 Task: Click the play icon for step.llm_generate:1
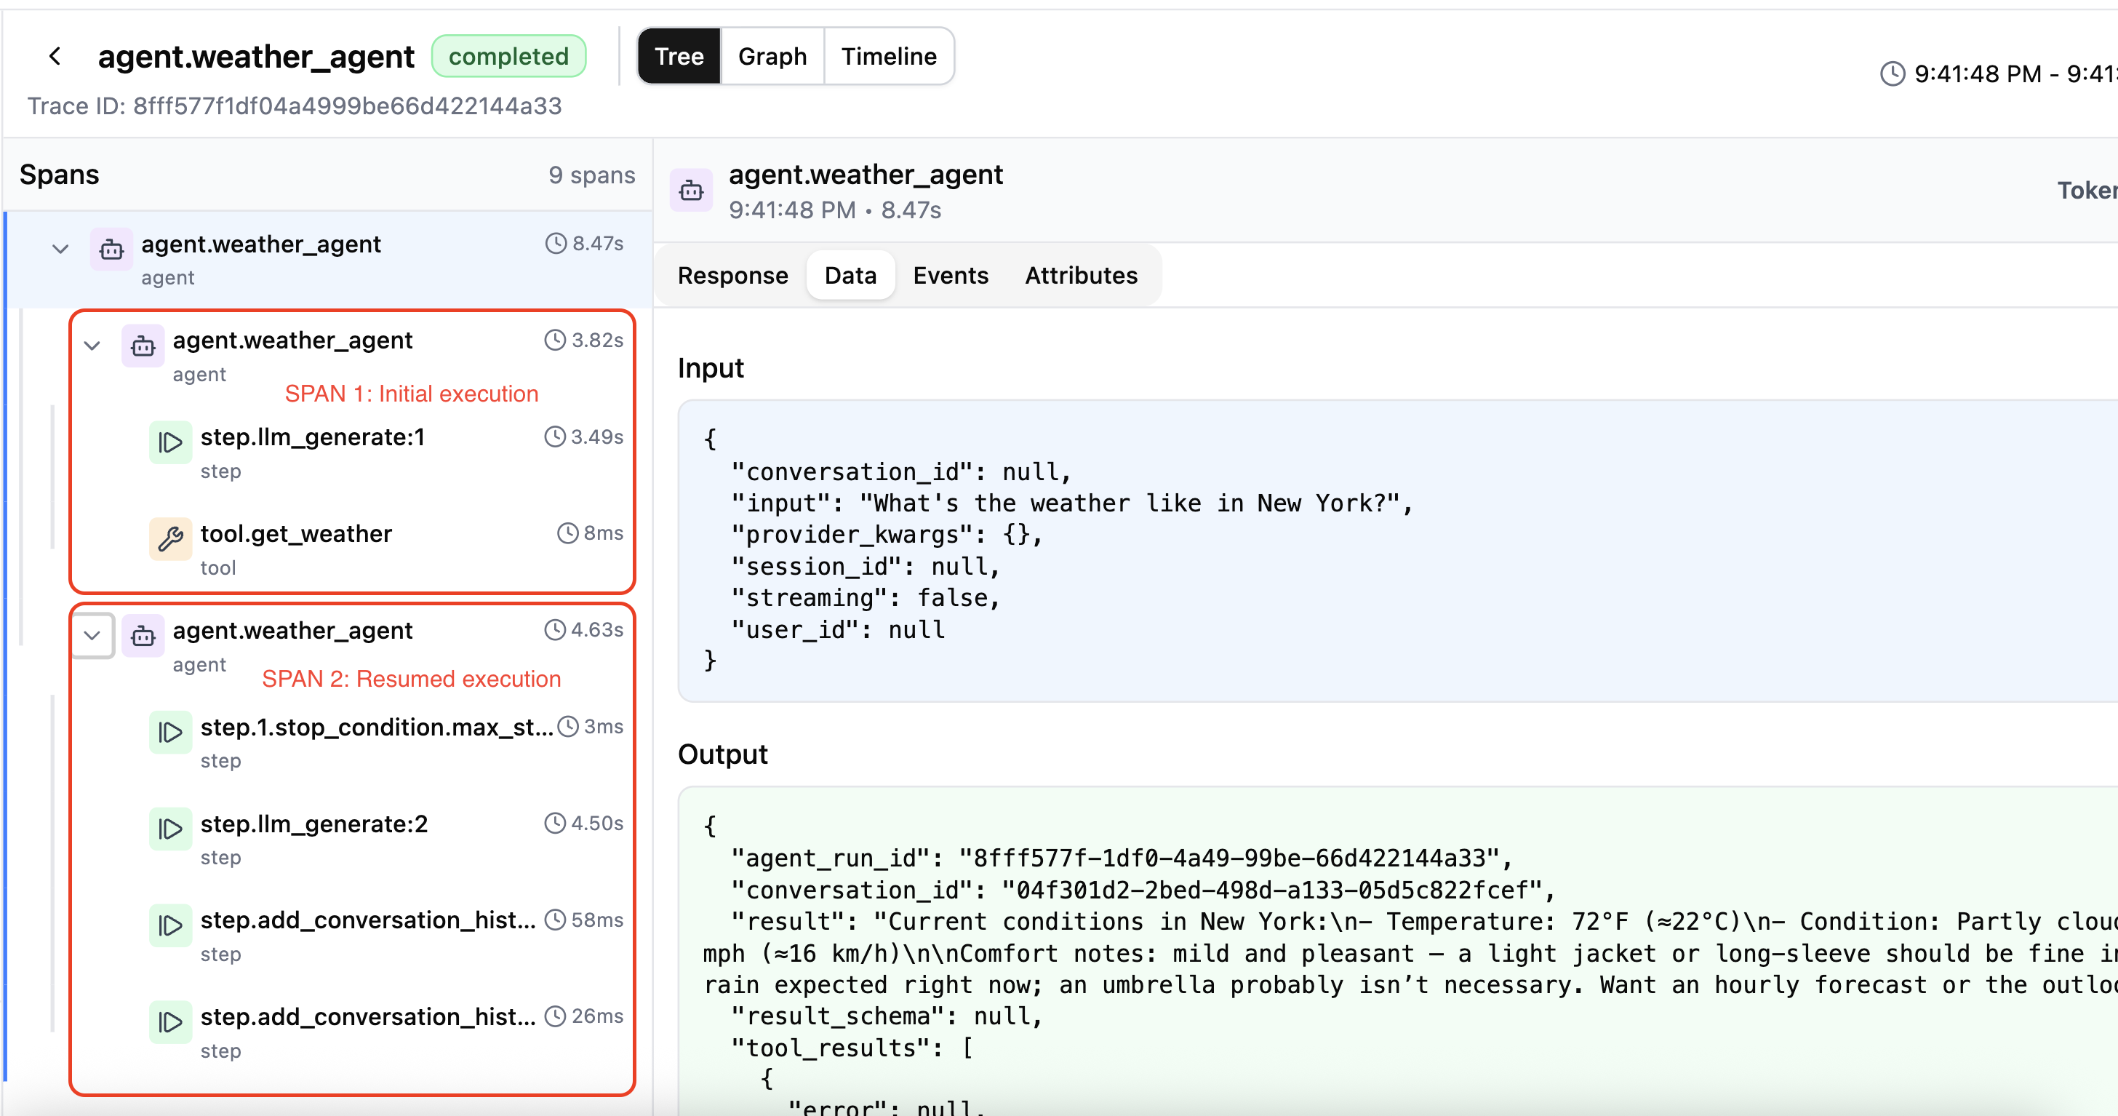pyautogui.click(x=170, y=442)
